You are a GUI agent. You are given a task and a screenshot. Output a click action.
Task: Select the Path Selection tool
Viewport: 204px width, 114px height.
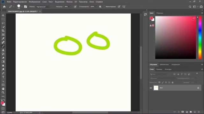(3, 81)
